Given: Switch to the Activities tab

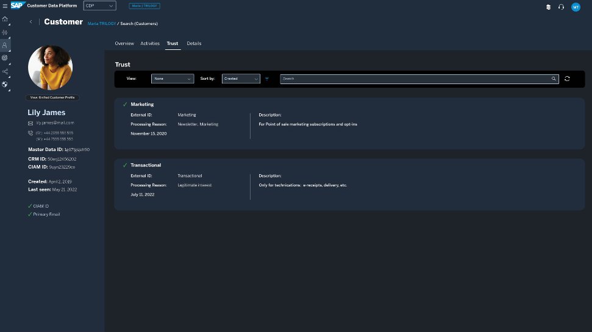Looking at the screenshot, I should tap(150, 43).
